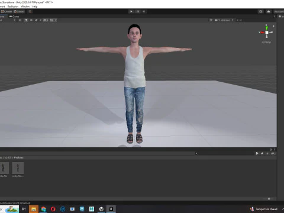Screen dimensions: 284x213
Task: Open the Account dropdown
Action: coord(279,12)
